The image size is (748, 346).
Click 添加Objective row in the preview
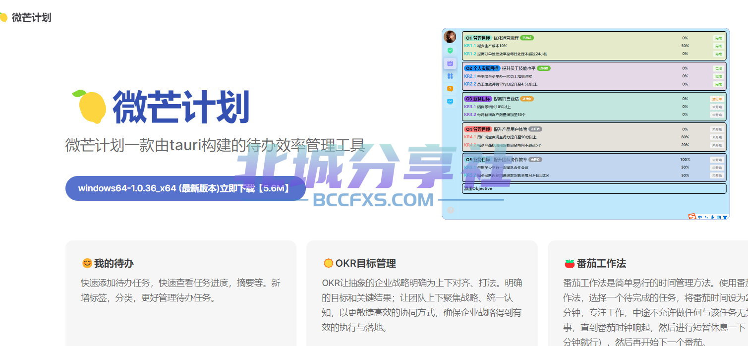point(594,188)
